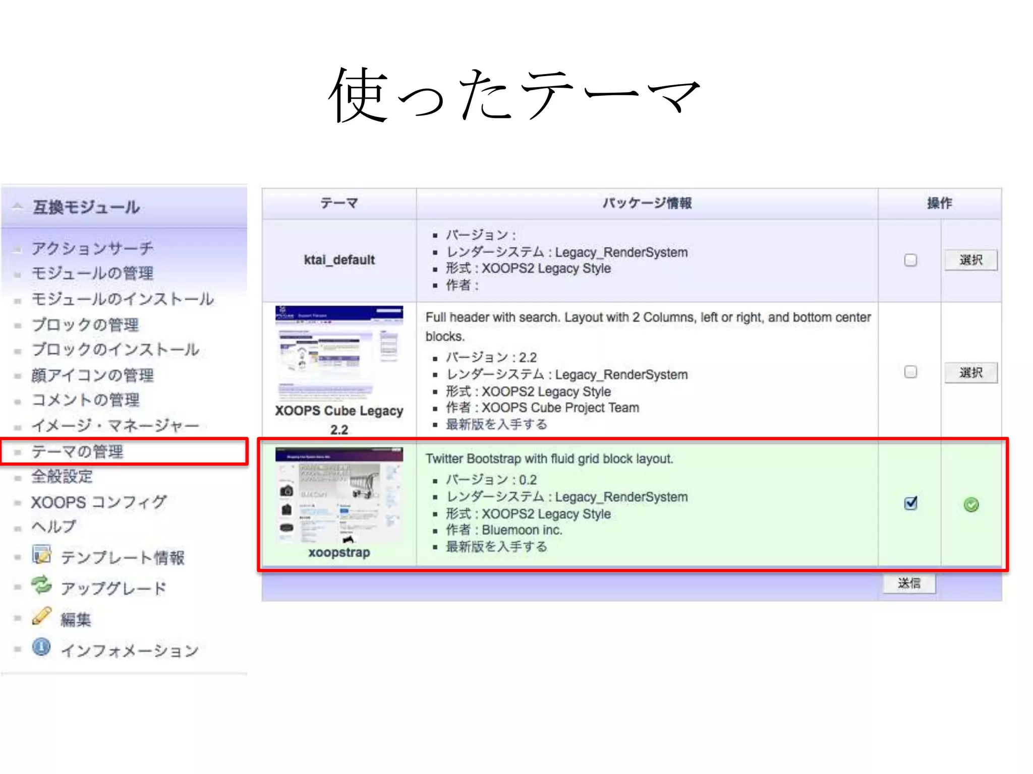Check the XOOPS Cube Legacy theme checkbox
1033x774 pixels.
click(910, 372)
